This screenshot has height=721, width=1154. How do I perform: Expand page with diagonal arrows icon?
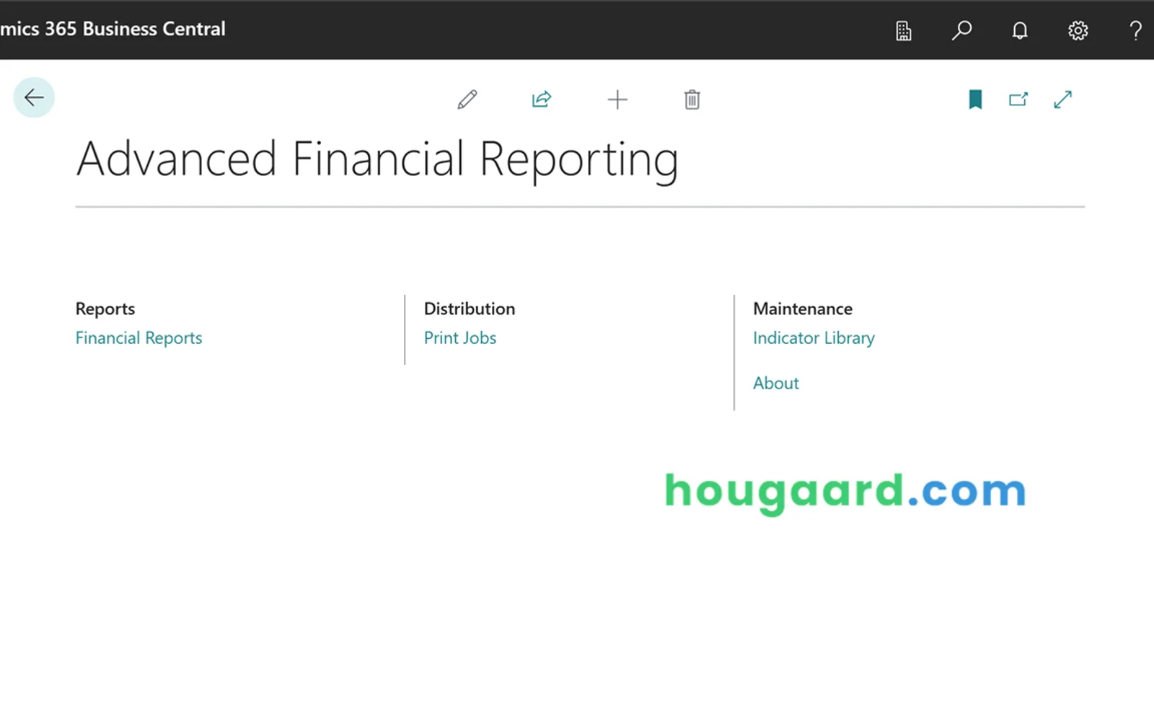pos(1063,99)
